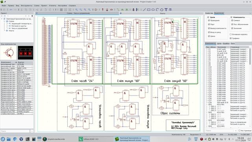252x142 pixels.
Task: Open the 'Утилиты' menu
Action: coord(52,6)
